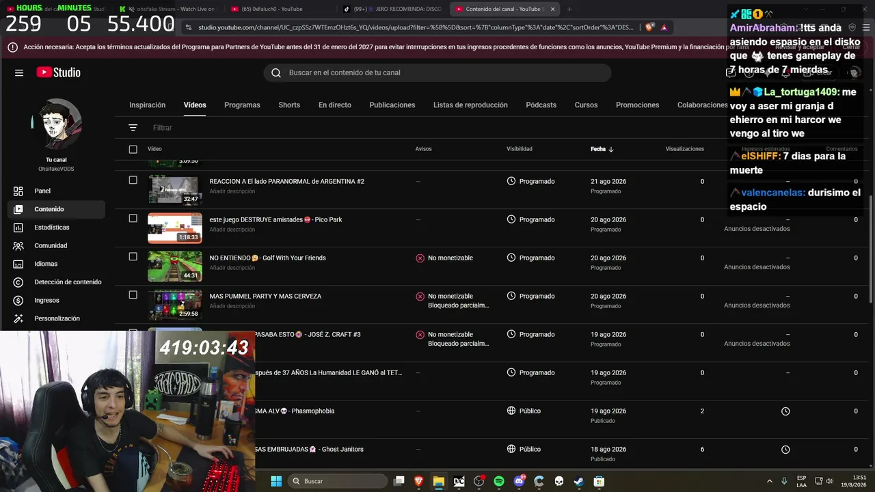Switch to the Inspiración tab
This screenshot has height=492, width=875.
[148, 105]
